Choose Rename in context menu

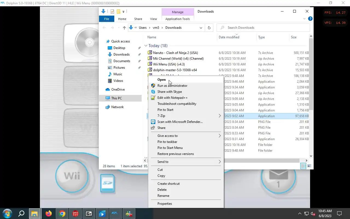186,196
